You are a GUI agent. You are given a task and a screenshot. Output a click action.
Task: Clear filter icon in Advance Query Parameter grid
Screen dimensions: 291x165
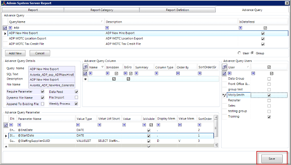click(6, 125)
